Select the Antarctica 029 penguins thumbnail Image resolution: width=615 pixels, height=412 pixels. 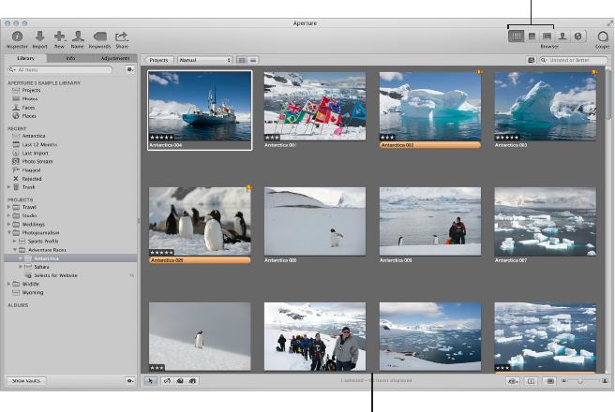201,222
